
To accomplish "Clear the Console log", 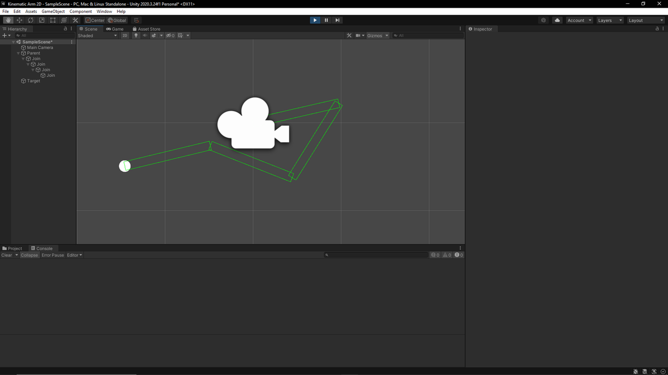I will (7, 255).
